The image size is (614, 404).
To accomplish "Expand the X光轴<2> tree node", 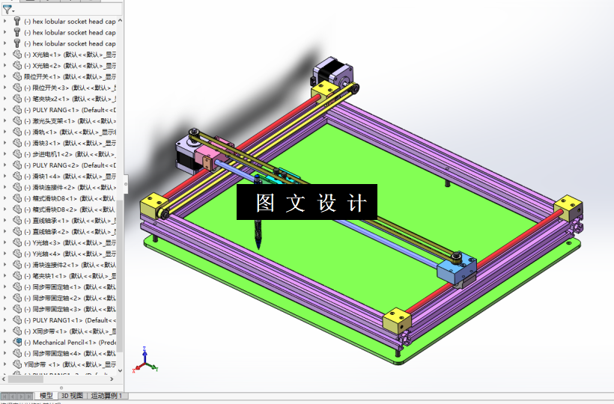I will point(4,65).
